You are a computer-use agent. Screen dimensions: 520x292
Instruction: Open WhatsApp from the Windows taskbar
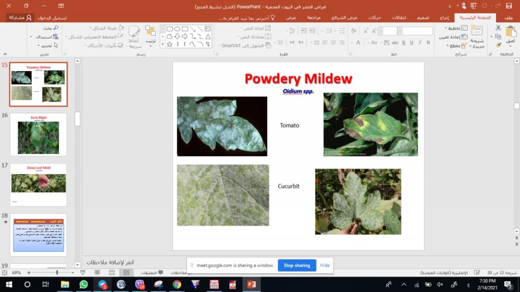coord(84,284)
